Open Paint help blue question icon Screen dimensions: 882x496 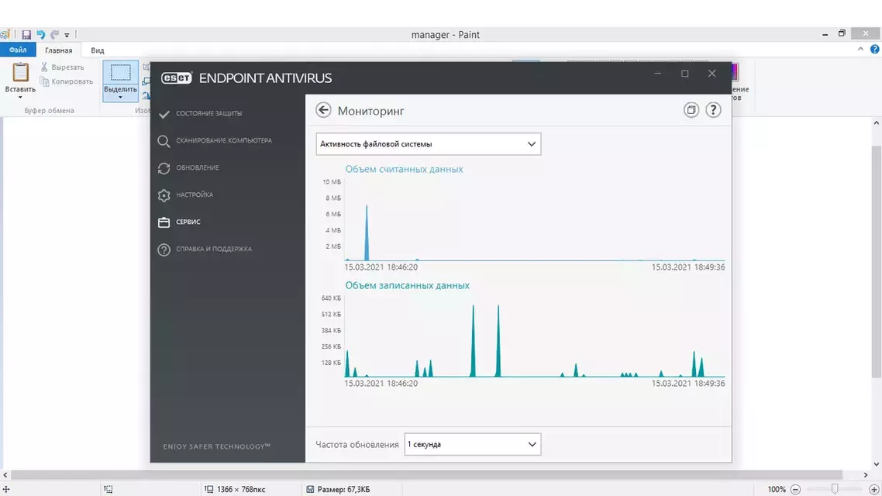[x=875, y=50]
